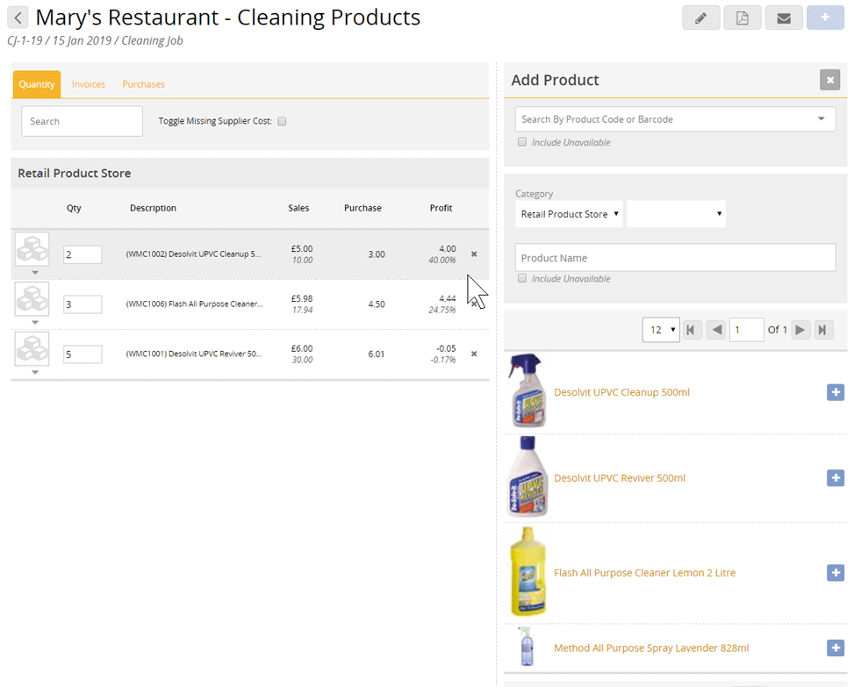Click the £5.98 sales price

[x=302, y=298]
